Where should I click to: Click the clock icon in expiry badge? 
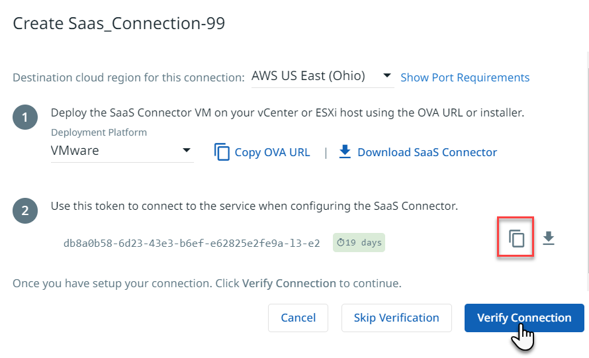tap(340, 243)
